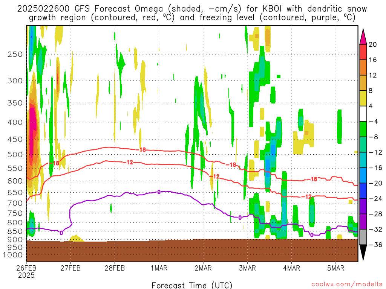Click the -12 contour label near 4MAR

coord(306,196)
